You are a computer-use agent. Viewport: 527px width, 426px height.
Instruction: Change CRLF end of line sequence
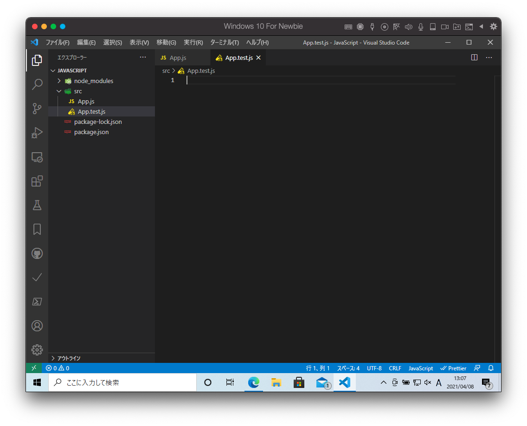(395, 368)
